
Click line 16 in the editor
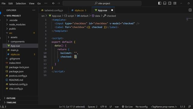click(116, 75)
